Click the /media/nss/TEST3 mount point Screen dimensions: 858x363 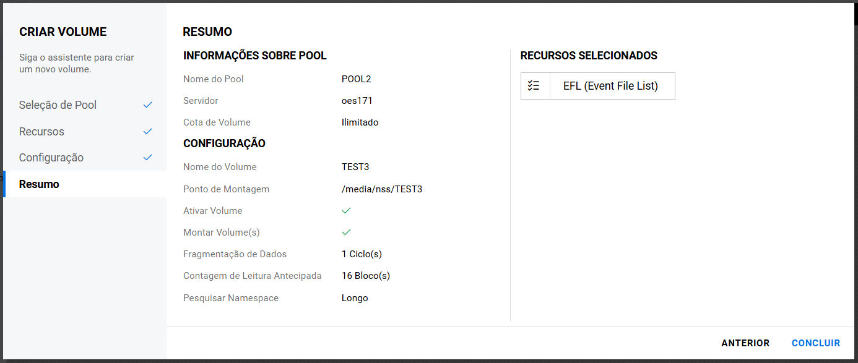[x=382, y=189]
